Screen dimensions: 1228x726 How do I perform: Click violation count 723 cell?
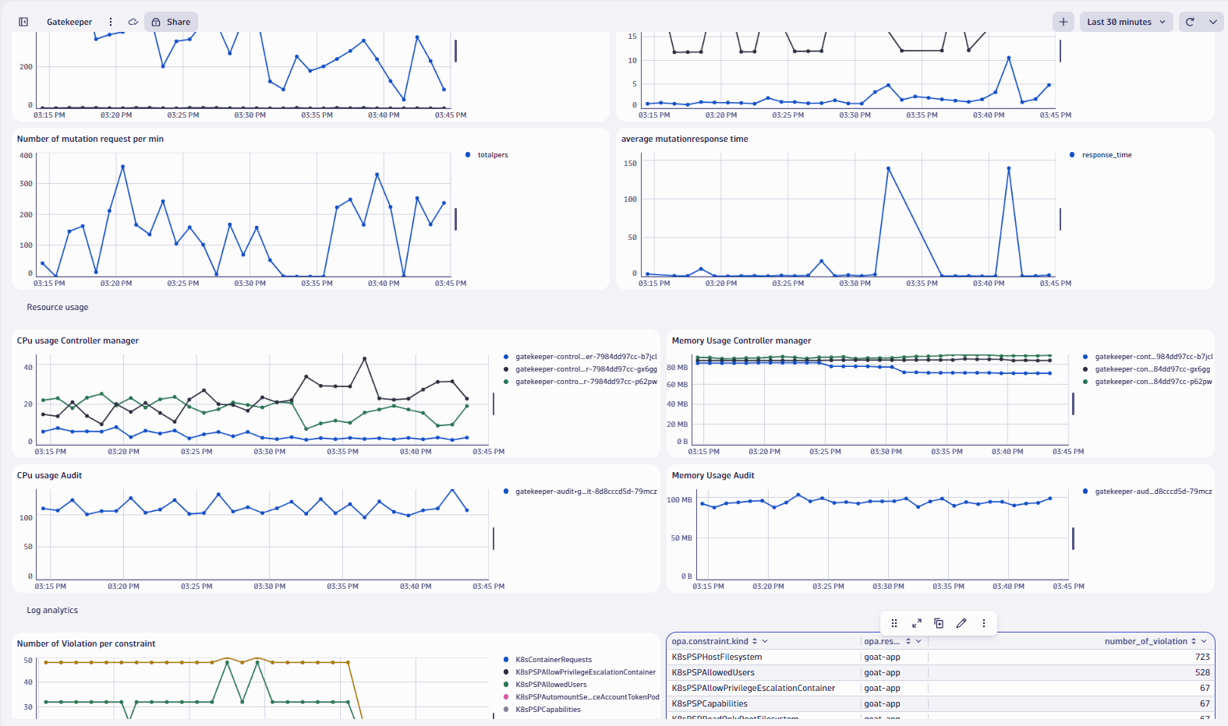pos(1071,657)
